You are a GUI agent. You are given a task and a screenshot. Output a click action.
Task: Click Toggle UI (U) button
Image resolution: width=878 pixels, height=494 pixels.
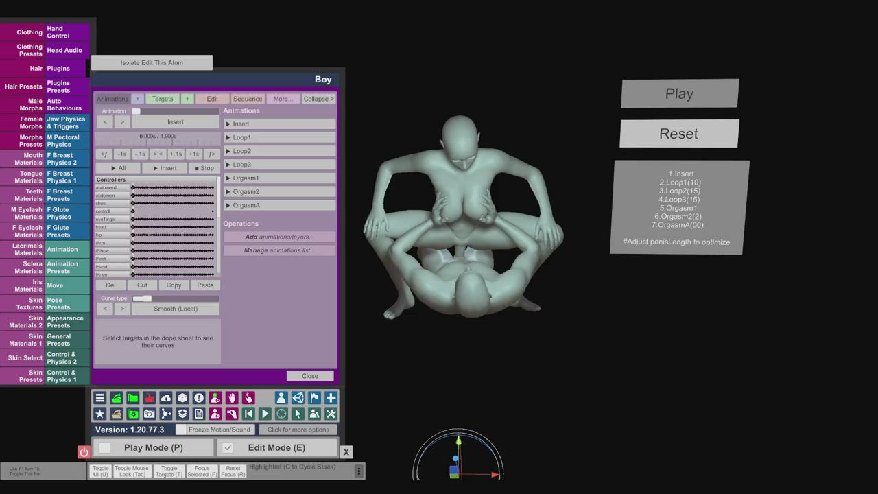(100, 471)
